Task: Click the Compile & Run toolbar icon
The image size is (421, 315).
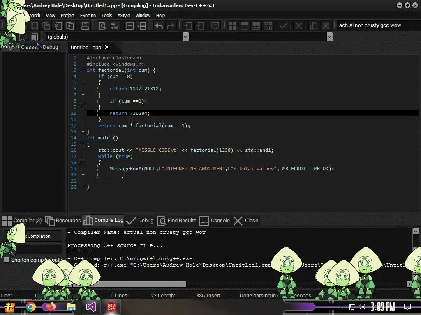Action: coord(257,26)
